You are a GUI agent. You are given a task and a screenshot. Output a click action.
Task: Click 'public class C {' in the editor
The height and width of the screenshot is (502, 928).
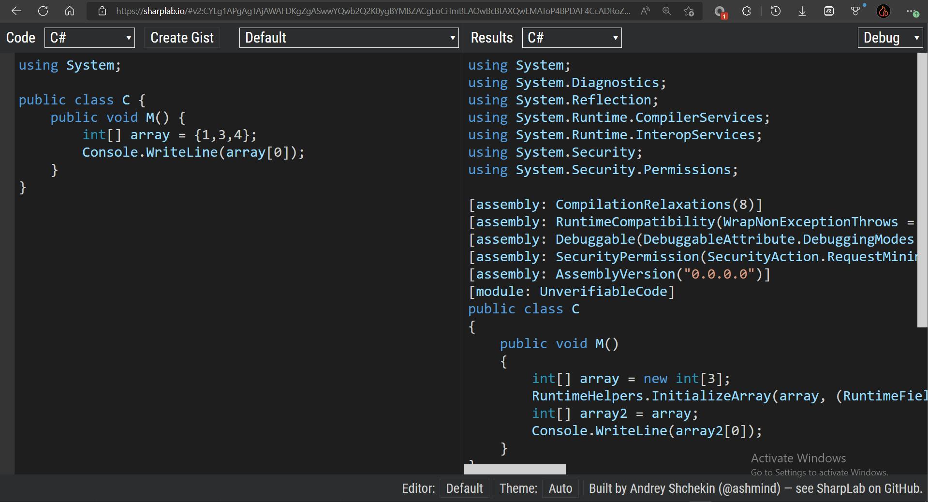(82, 100)
